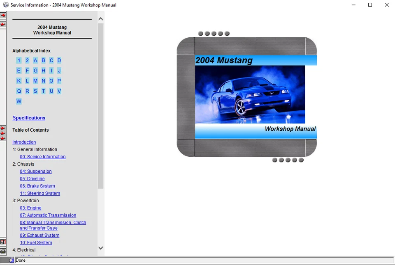Click the lowest red arrow of the middle group
The width and height of the screenshot is (395, 265).
click(3, 138)
